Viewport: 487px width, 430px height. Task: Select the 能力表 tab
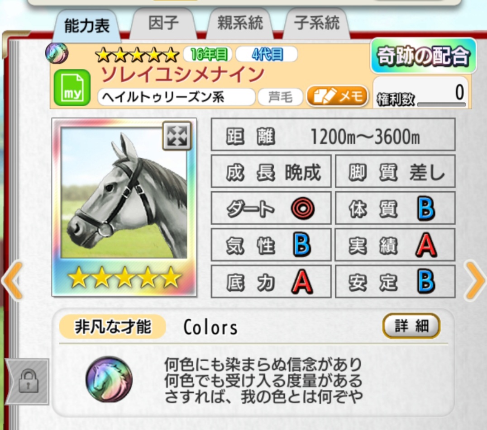pos(87,25)
